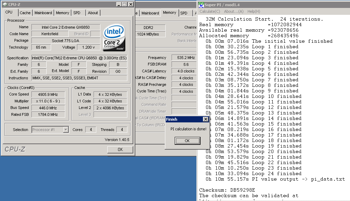Image resolution: width=350 pixels, height=201 pixels.
Task: Click the Specification field text
Action: (79, 58)
